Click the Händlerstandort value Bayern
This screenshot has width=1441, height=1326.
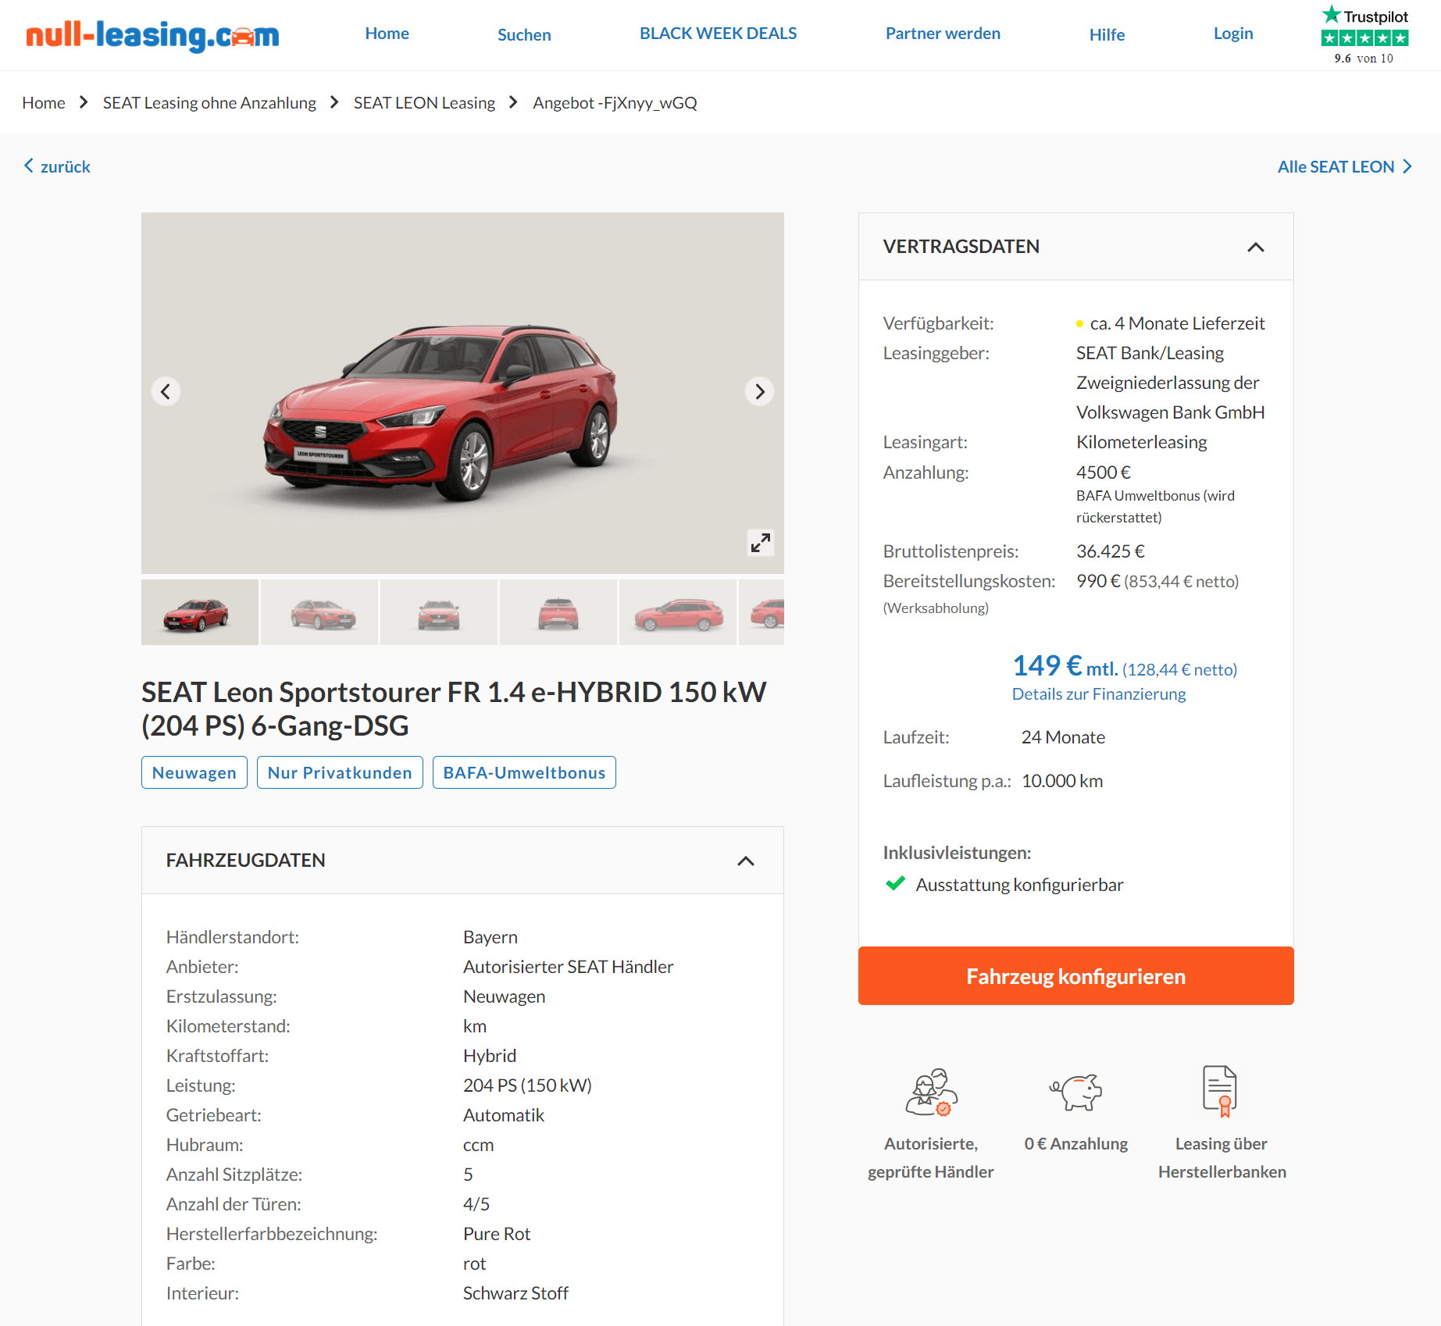pyautogui.click(x=490, y=937)
